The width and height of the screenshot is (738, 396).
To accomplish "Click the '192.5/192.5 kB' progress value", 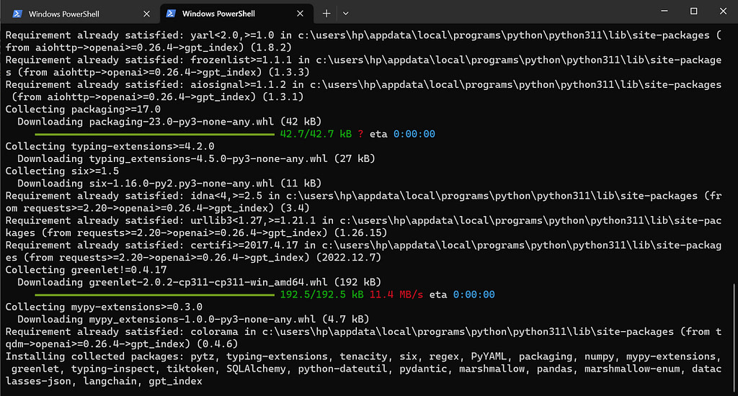I will (322, 294).
